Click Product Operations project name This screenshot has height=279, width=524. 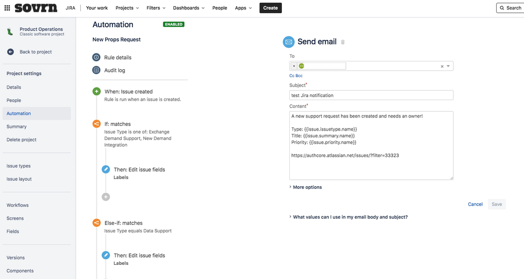coord(41,29)
